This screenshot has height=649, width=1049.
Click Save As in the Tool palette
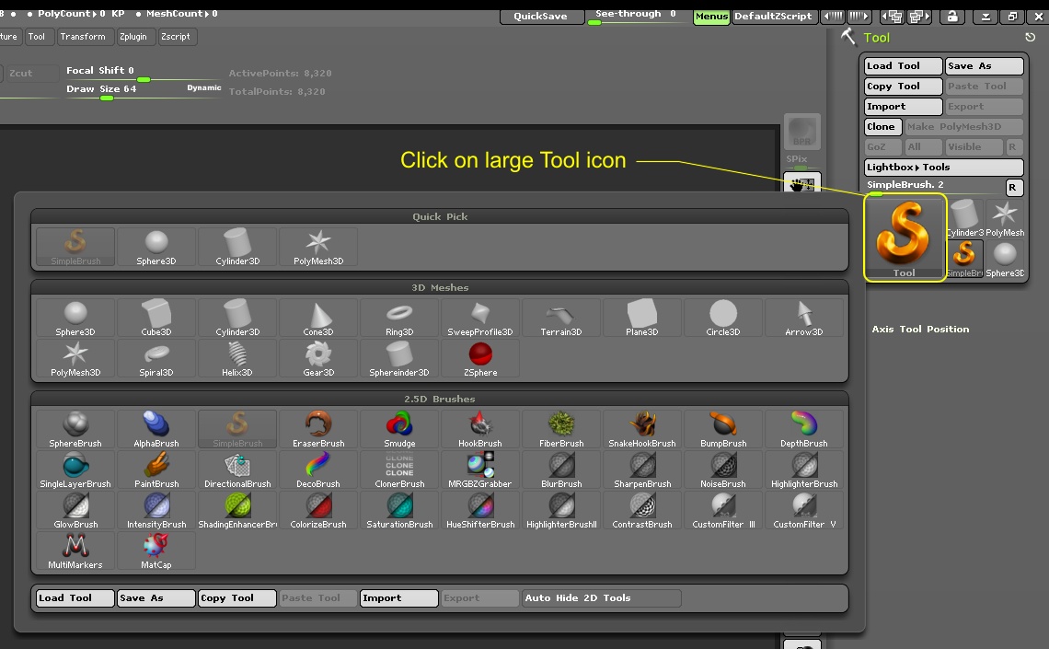[x=984, y=65]
